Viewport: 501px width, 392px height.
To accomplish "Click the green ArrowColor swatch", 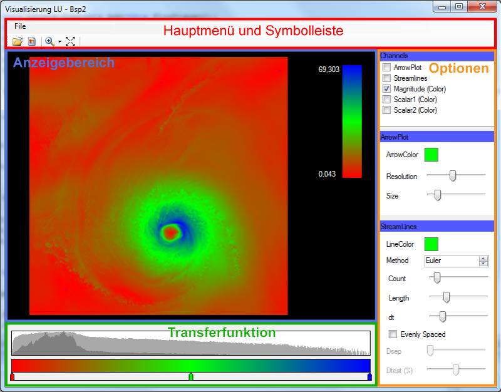I will [431, 154].
